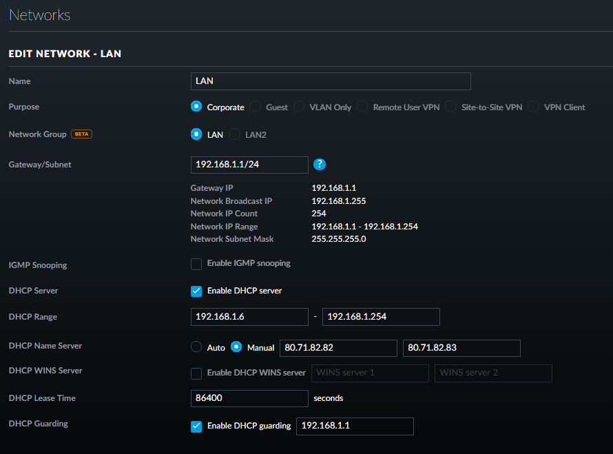The image size is (613, 454).
Task: Switch network group to LAN2
Action: 235,134
